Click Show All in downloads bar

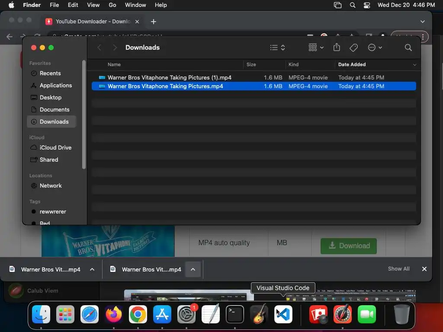398,269
